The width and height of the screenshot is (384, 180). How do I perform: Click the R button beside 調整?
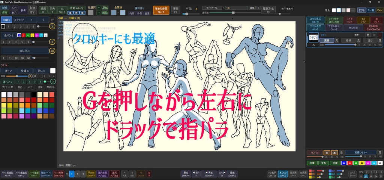tap(258, 8)
